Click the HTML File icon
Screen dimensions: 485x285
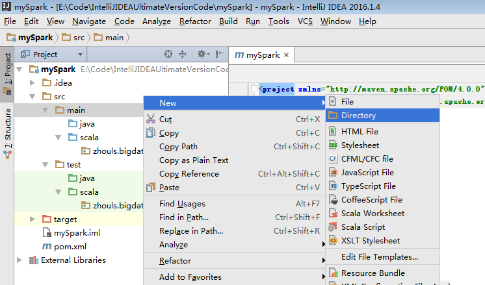(333, 131)
